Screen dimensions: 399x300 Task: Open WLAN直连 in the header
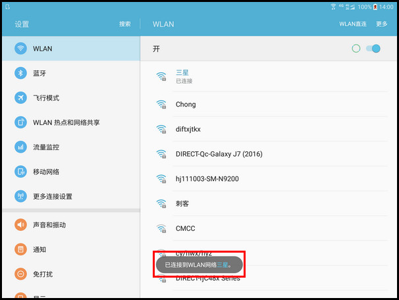[353, 24]
